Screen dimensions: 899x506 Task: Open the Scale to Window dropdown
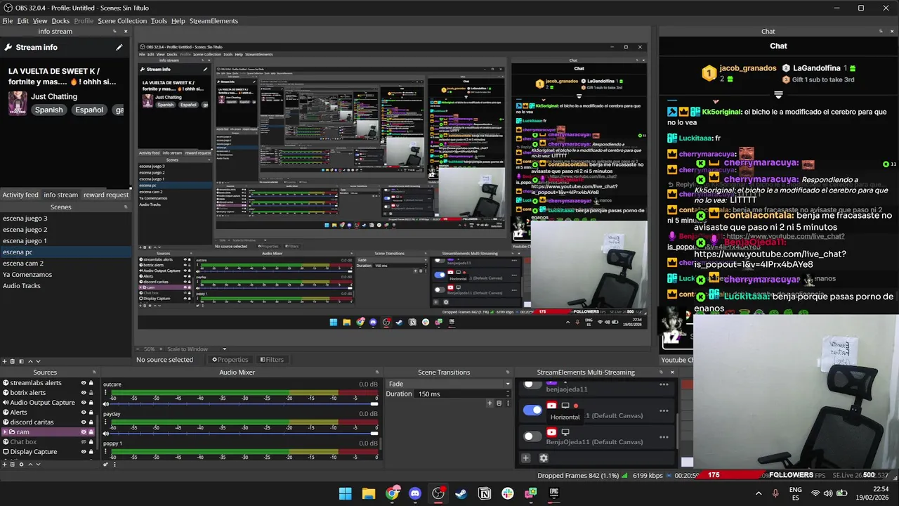(196, 349)
